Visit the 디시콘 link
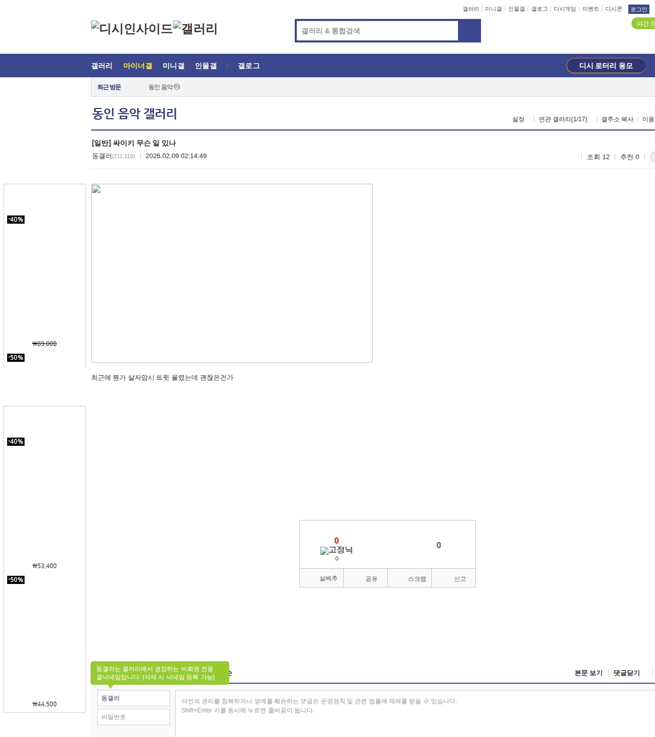Screen dimensions: 655x737 pos(614,9)
